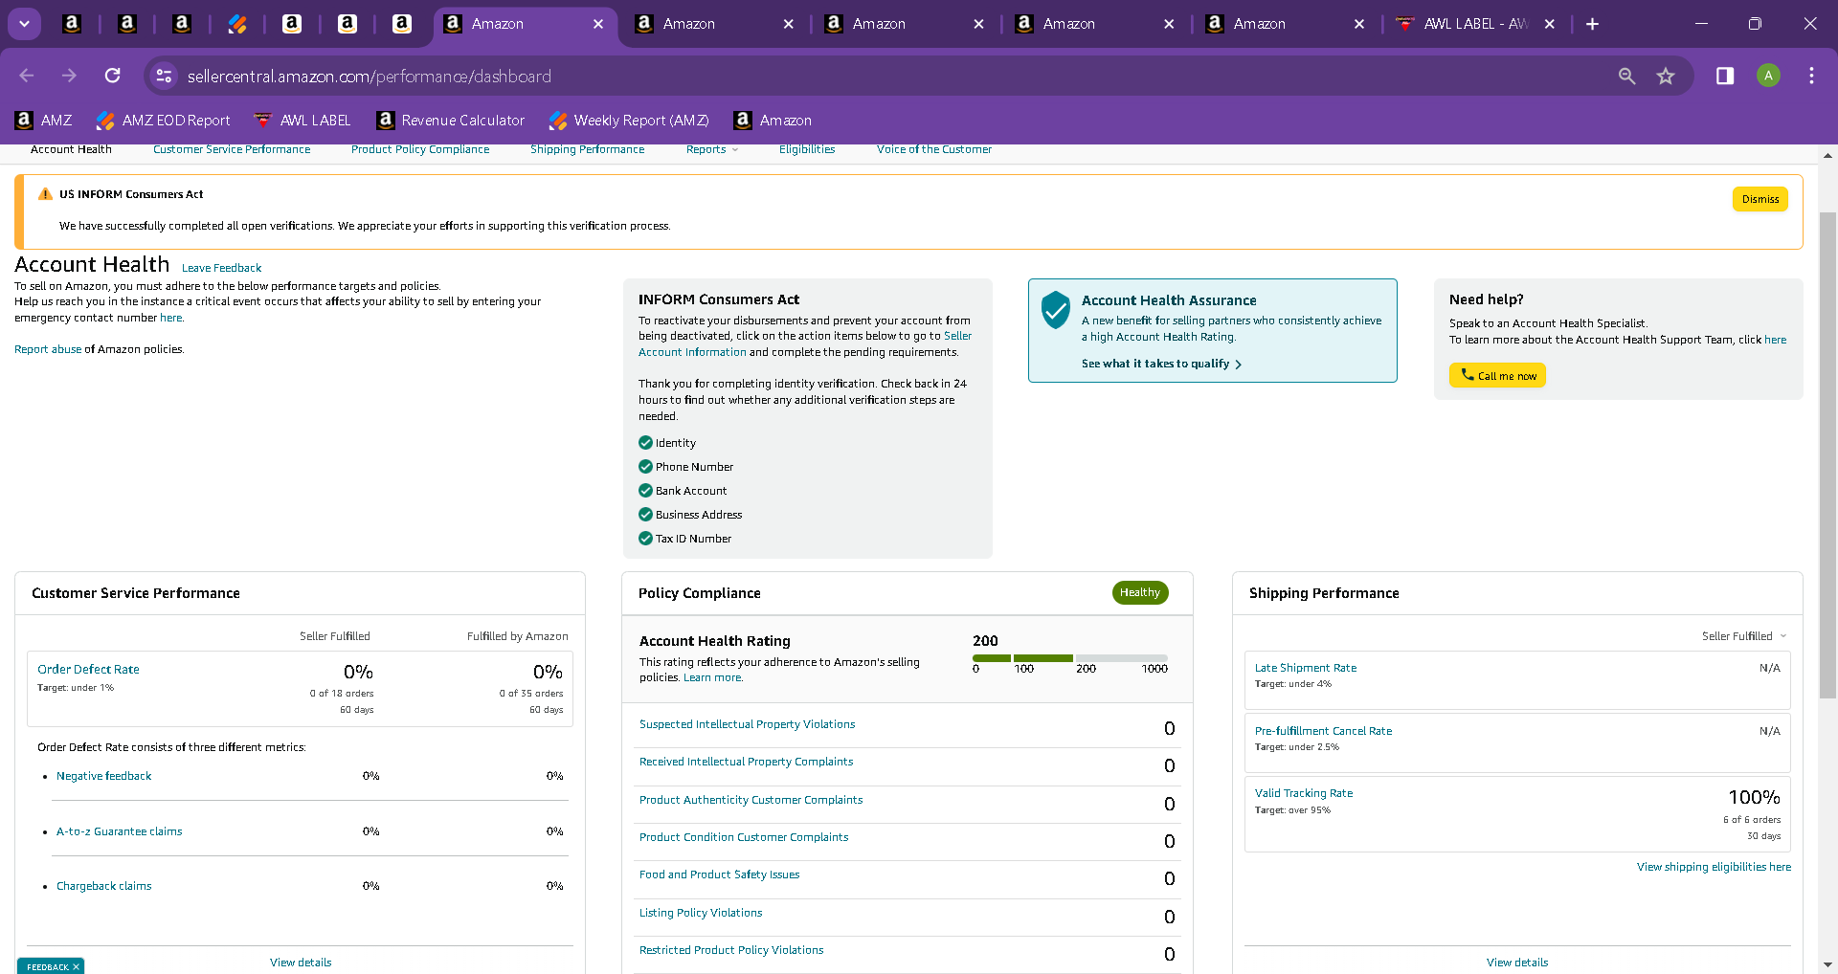Open the Eligibilities nav tab
This screenshot has height=974, width=1838.
pos(807,149)
